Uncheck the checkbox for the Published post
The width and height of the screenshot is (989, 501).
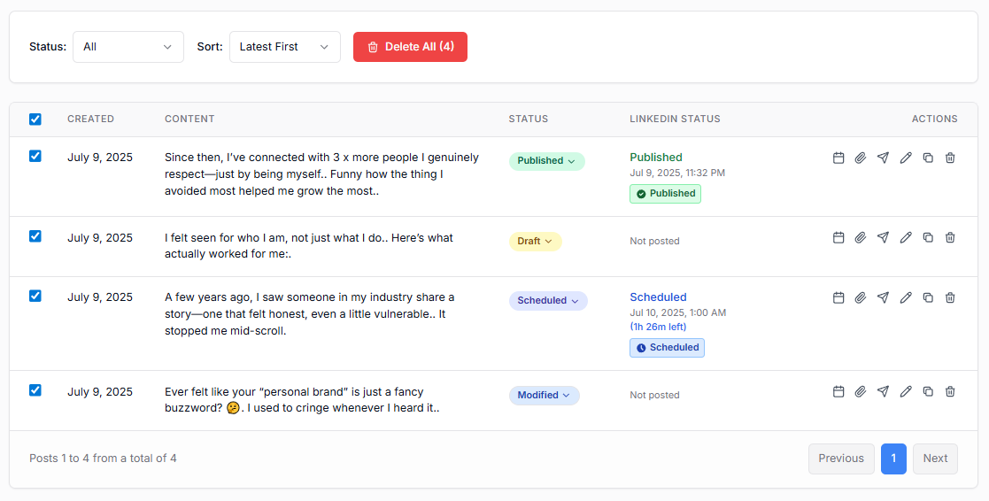coord(35,157)
